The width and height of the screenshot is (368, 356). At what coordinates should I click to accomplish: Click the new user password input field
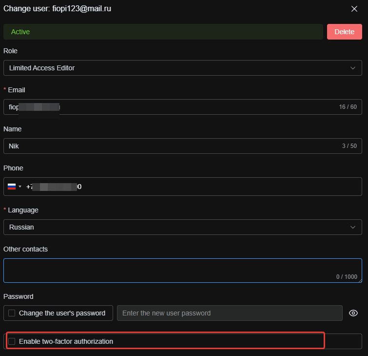[x=230, y=313]
